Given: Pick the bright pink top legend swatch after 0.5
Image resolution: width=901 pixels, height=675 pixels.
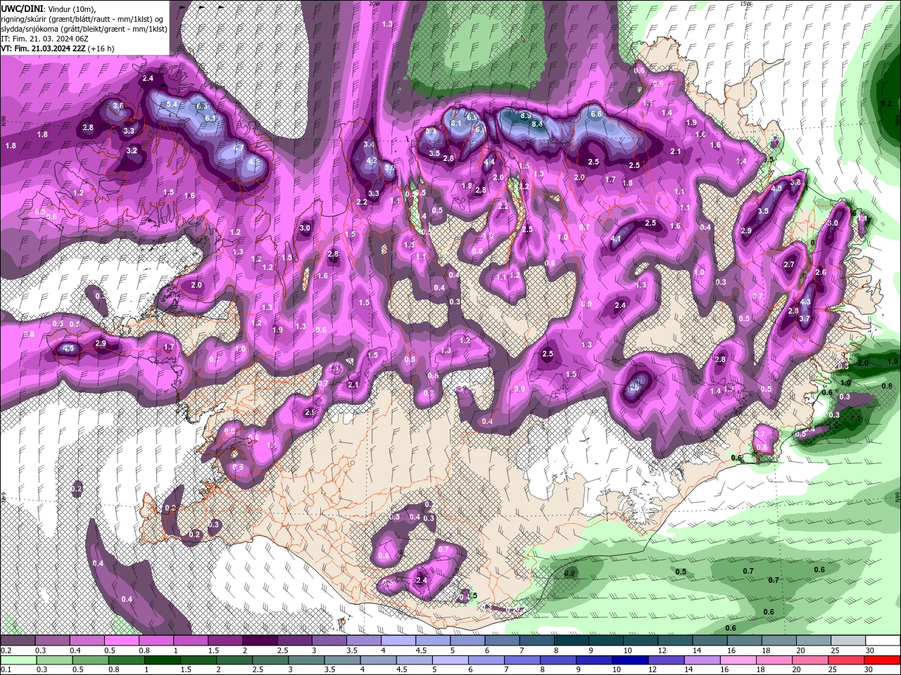Looking at the screenshot, I should point(122,641).
